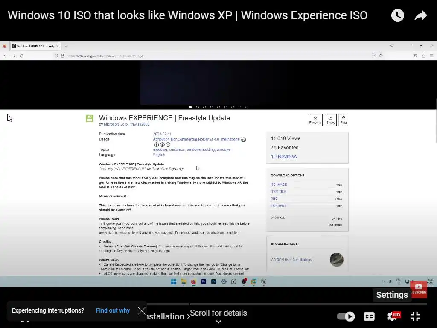Select the first filled carousel dot
Screen dimensions: 437x328
pyautogui.click(x=190, y=107)
